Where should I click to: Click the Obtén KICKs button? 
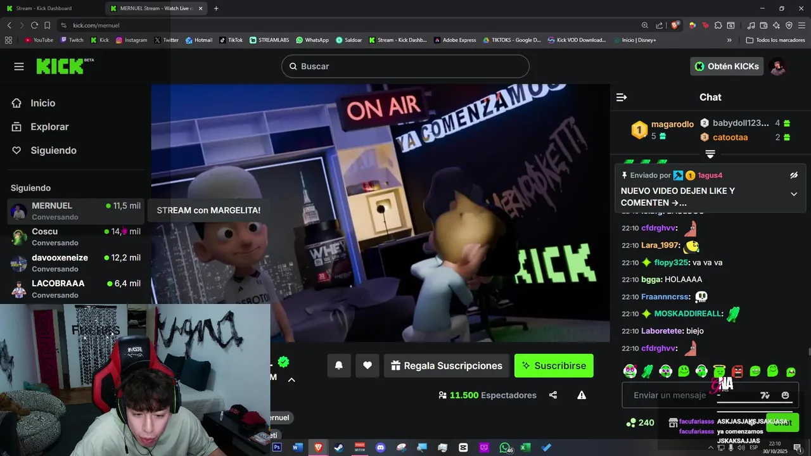click(727, 66)
